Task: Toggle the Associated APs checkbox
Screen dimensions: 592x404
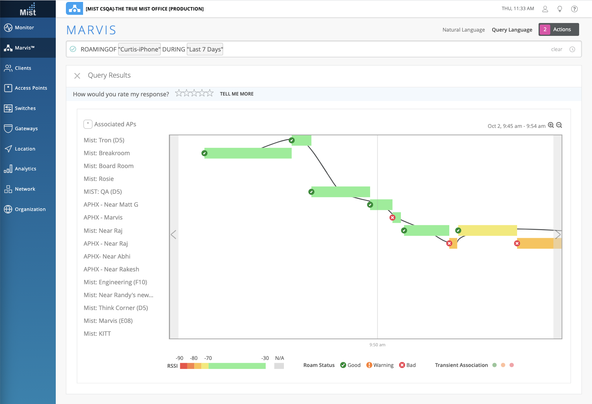Action: point(88,124)
